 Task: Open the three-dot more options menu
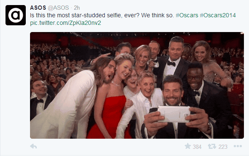point(238,146)
